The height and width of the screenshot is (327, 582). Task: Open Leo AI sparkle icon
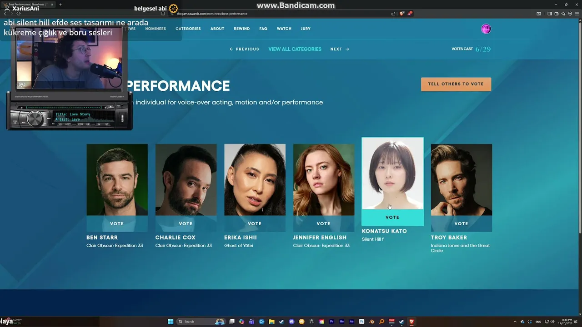pos(563,14)
